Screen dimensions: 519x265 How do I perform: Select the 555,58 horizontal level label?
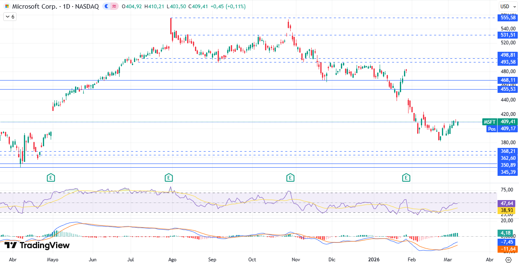point(508,18)
